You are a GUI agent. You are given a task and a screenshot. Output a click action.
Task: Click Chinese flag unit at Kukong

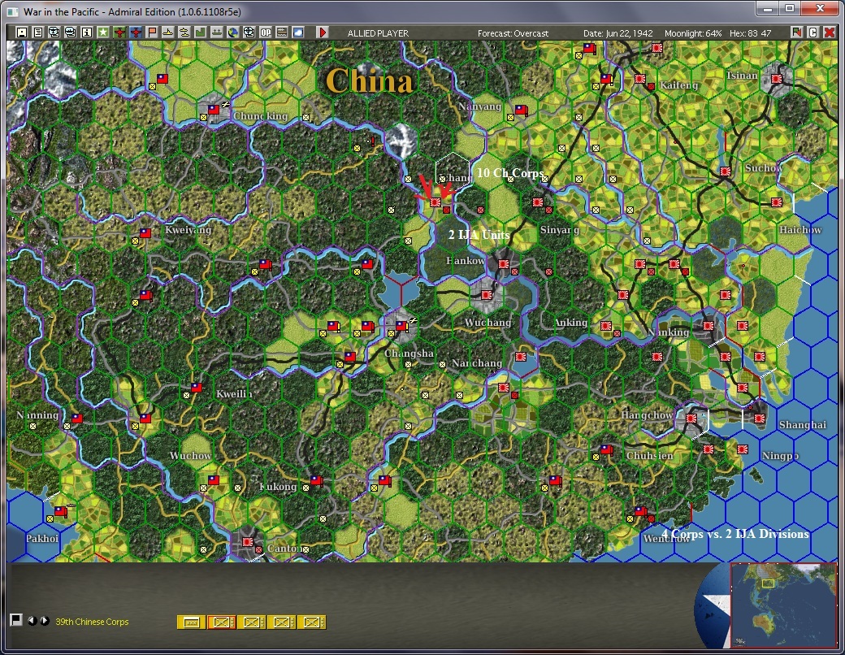316,479
